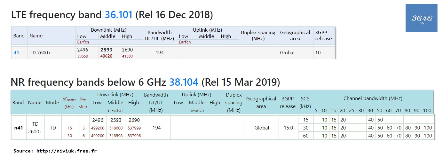
Task: Click the niviuk.free.fr source URL
Action: (67, 151)
